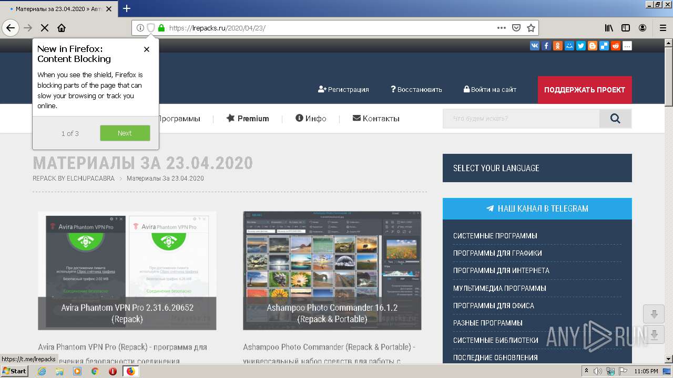Open ПРОГРАММЫ ДЛЯ ОФИСА category
This screenshot has height=378, width=673.
pyautogui.click(x=494, y=306)
